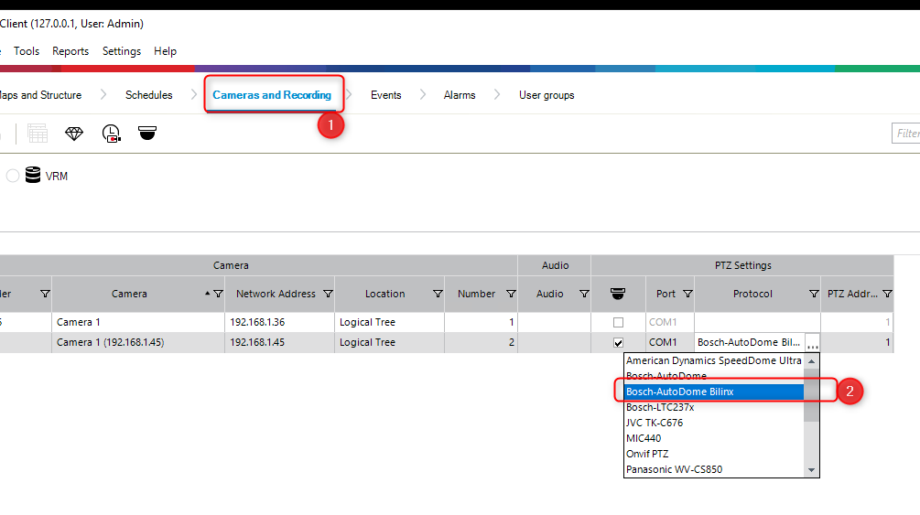Select the VRM radio button
Viewport: 920px width, 515px height.
pos(13,176)
